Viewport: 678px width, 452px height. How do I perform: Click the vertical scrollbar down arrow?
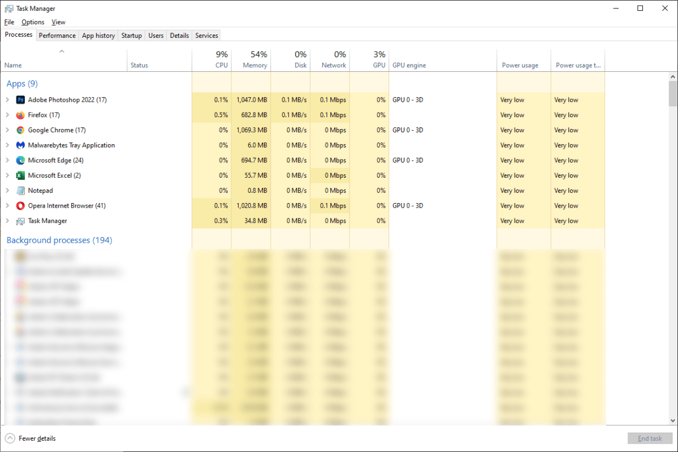[x=672, y=420]
